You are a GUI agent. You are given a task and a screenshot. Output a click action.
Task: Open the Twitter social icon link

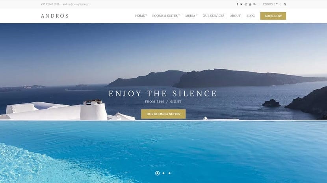pyautogui.click(x=241, y=4)
